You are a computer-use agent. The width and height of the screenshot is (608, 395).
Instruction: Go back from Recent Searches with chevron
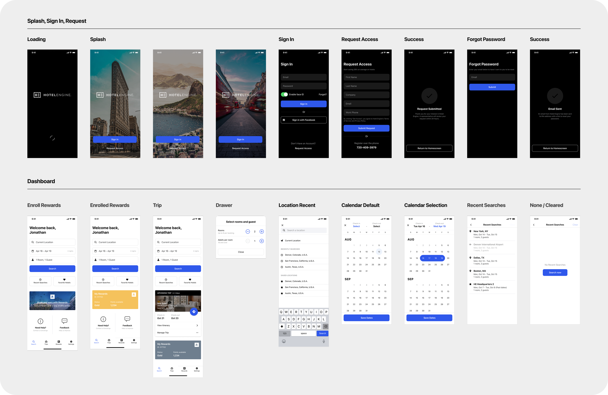coord(471,225)
